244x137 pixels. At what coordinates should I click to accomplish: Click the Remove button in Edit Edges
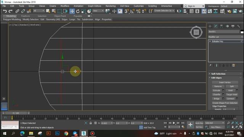tap(218, 86)
